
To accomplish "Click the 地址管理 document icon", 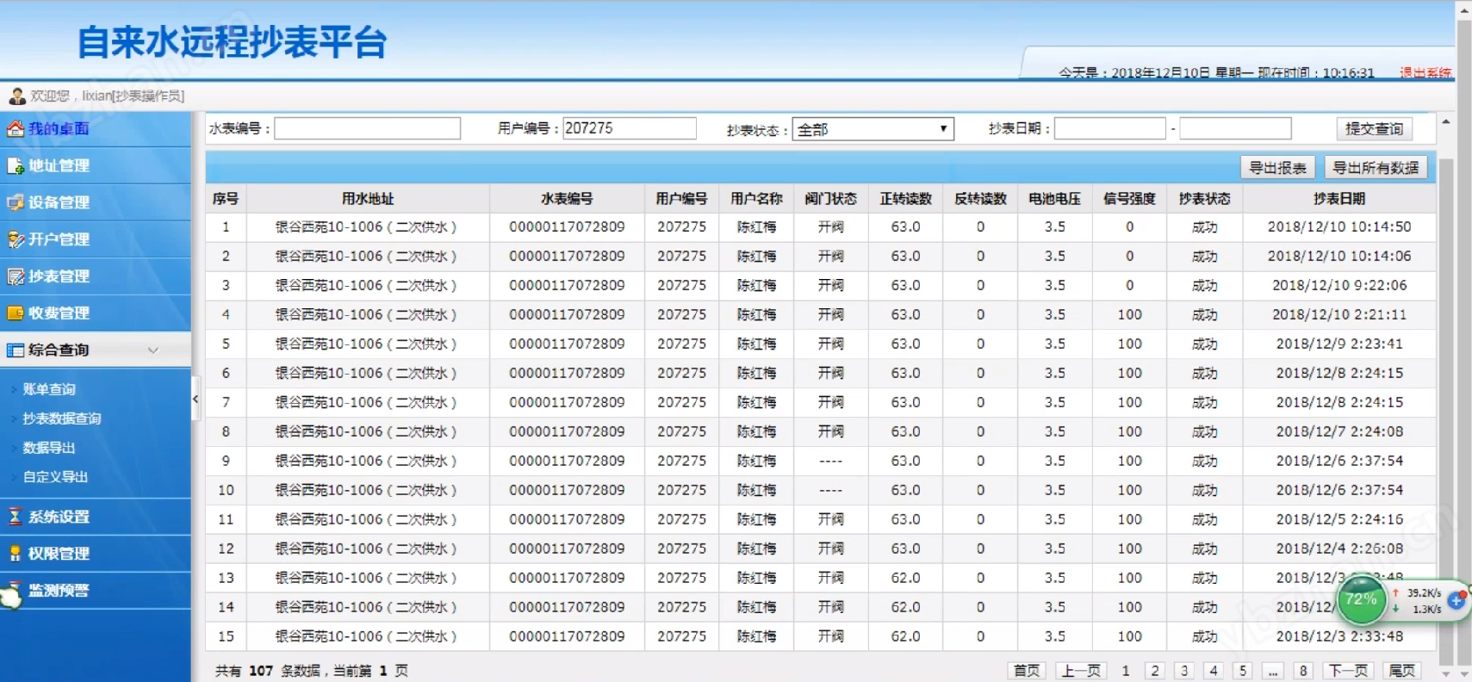I will click(15, 165).
